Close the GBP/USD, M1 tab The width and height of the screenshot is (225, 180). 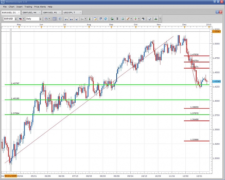tap(60, 13)
